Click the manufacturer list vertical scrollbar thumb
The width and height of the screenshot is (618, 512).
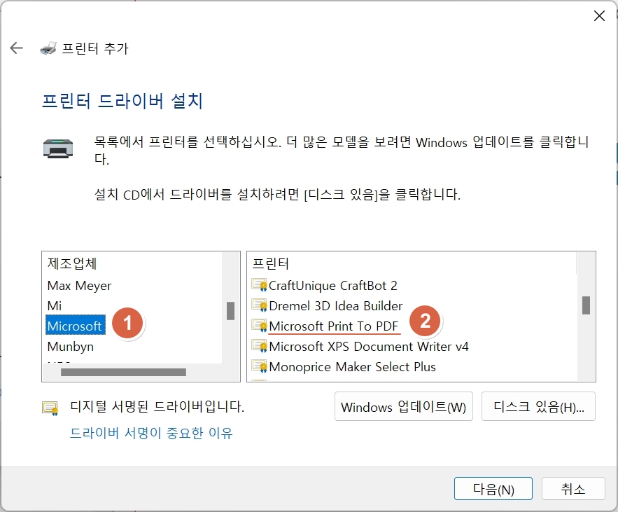point(230,311)
